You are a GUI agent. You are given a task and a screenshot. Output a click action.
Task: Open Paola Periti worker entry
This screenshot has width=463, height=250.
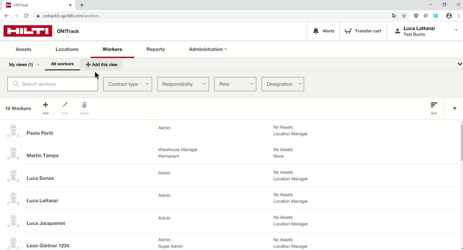(x=230, y=130)
